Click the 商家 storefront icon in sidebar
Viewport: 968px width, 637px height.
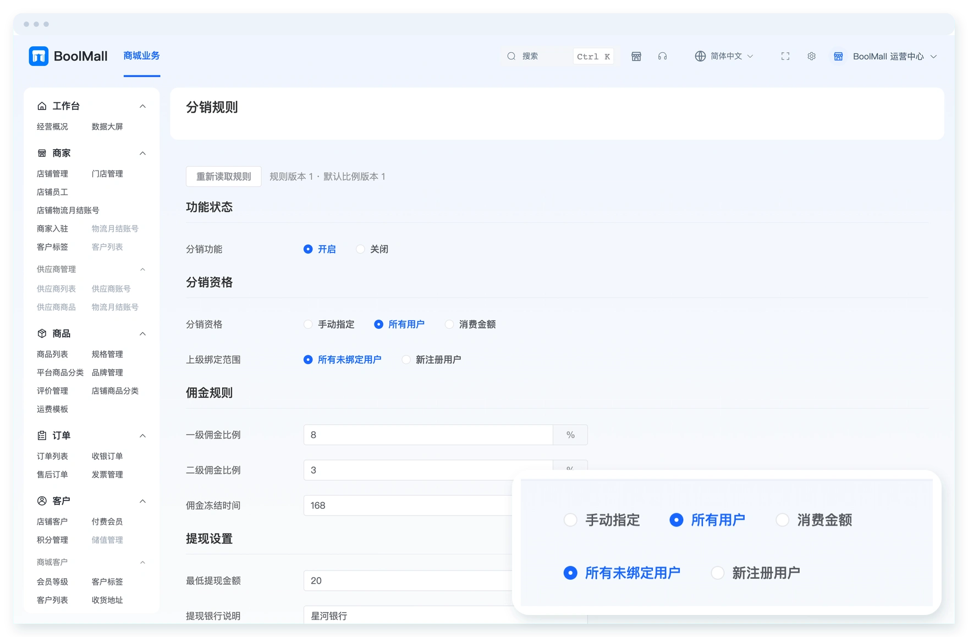tap(42, 153)
